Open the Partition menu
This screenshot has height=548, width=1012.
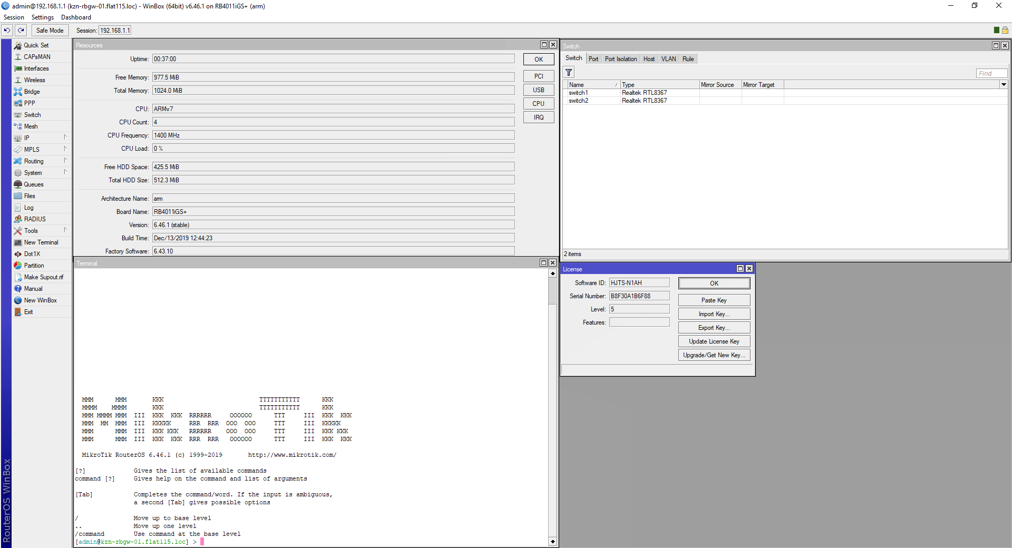pyautogui.click(x=34, y=266)
